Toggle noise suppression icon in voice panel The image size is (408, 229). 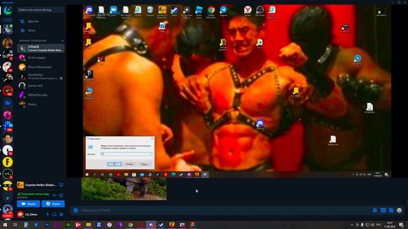coord(54,195)
